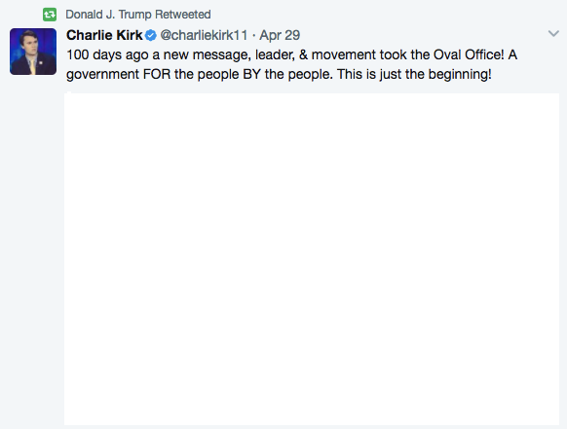Click the top edge of the white media card

[x=312, y=94]
